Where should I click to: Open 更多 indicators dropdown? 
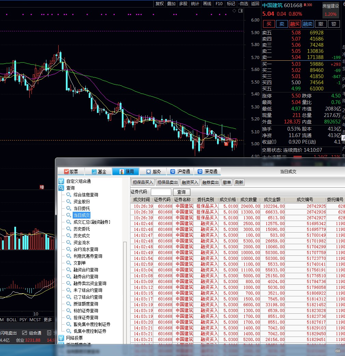point(48,320)
